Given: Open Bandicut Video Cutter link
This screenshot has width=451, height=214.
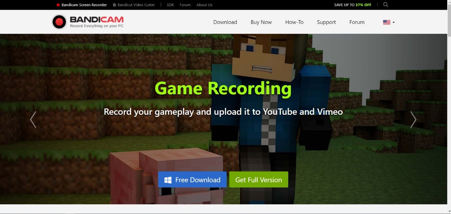Looking at the screenshot, I should (134, 5).
